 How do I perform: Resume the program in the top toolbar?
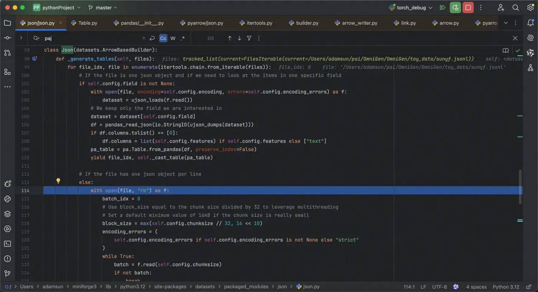click(443, 8)
